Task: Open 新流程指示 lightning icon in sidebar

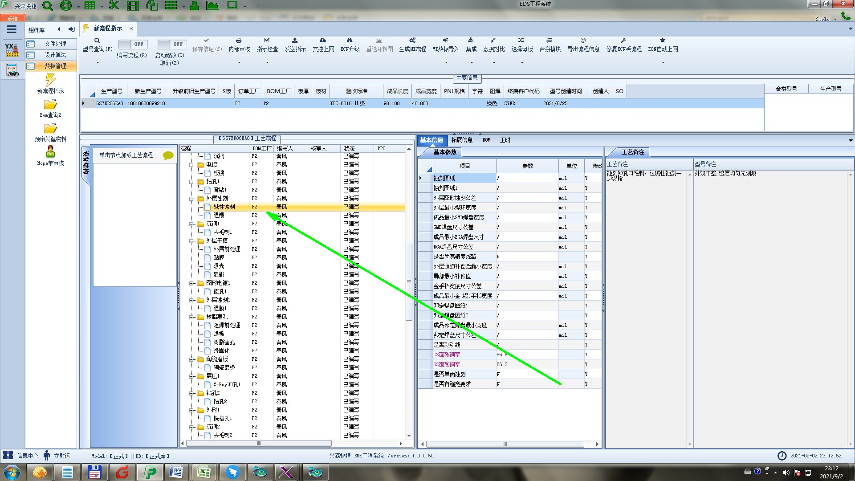Action: click(x=50, y=80)
